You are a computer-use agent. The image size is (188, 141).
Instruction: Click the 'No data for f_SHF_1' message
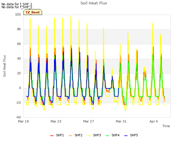pos(17,4)
